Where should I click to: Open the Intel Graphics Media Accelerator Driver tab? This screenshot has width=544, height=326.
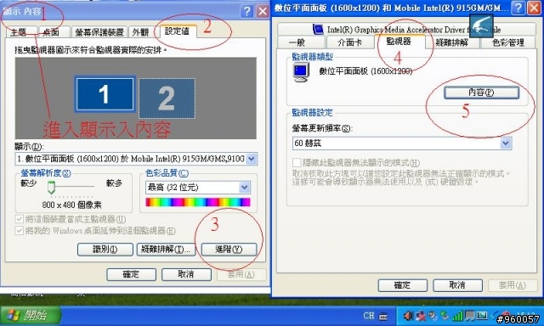(x=406, y=29)
